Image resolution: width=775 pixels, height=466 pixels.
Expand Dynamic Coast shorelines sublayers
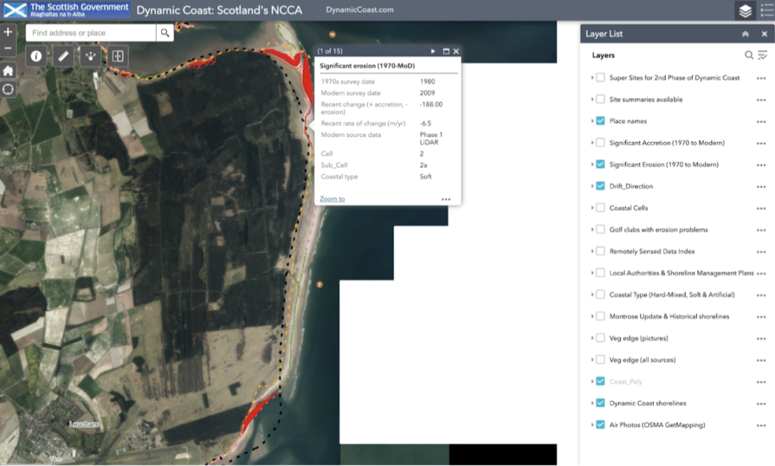point(591,403)
